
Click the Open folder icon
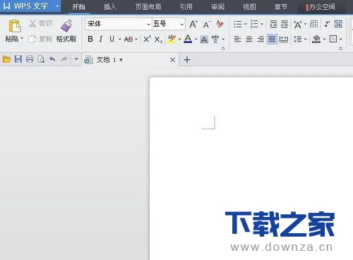point(6,59)
